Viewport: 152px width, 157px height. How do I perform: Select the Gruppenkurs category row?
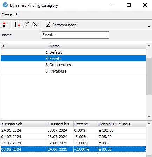[x=73, y=65]
